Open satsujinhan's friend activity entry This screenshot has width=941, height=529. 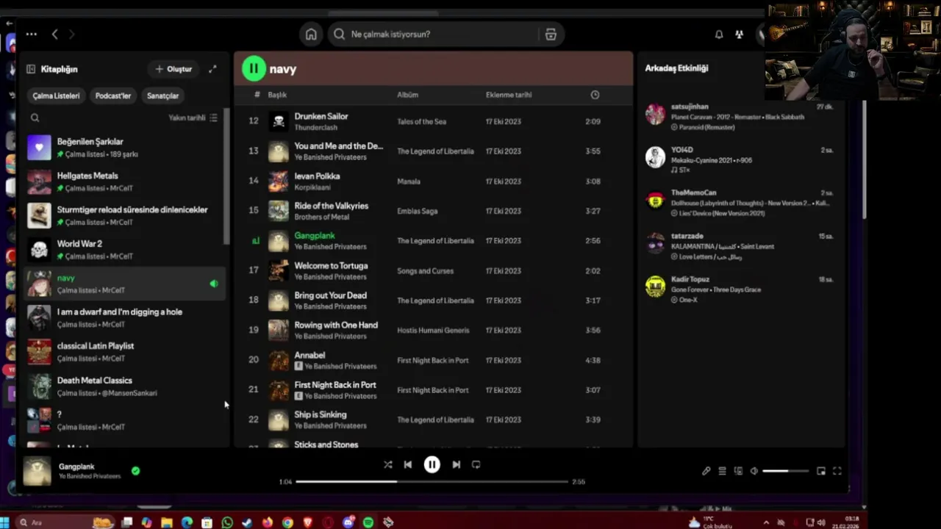pos(741,117)
